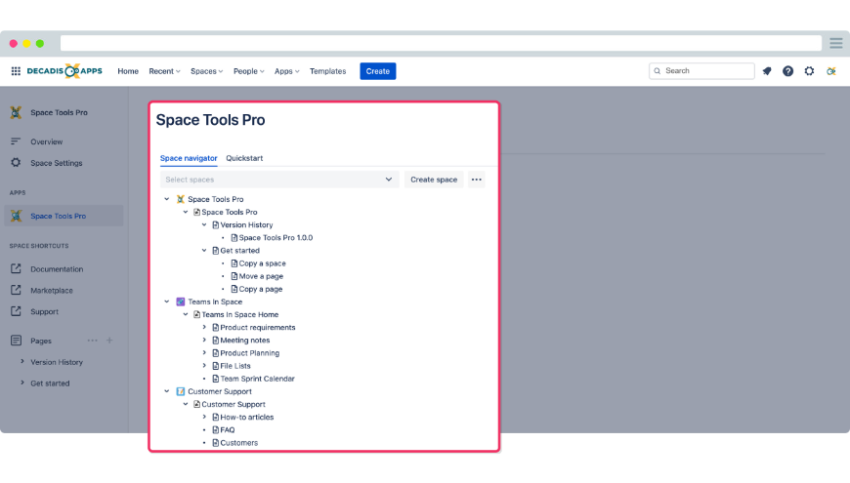Click the page icon beside Version History in tree
The image size is (850, 483).
coord(216,224)
